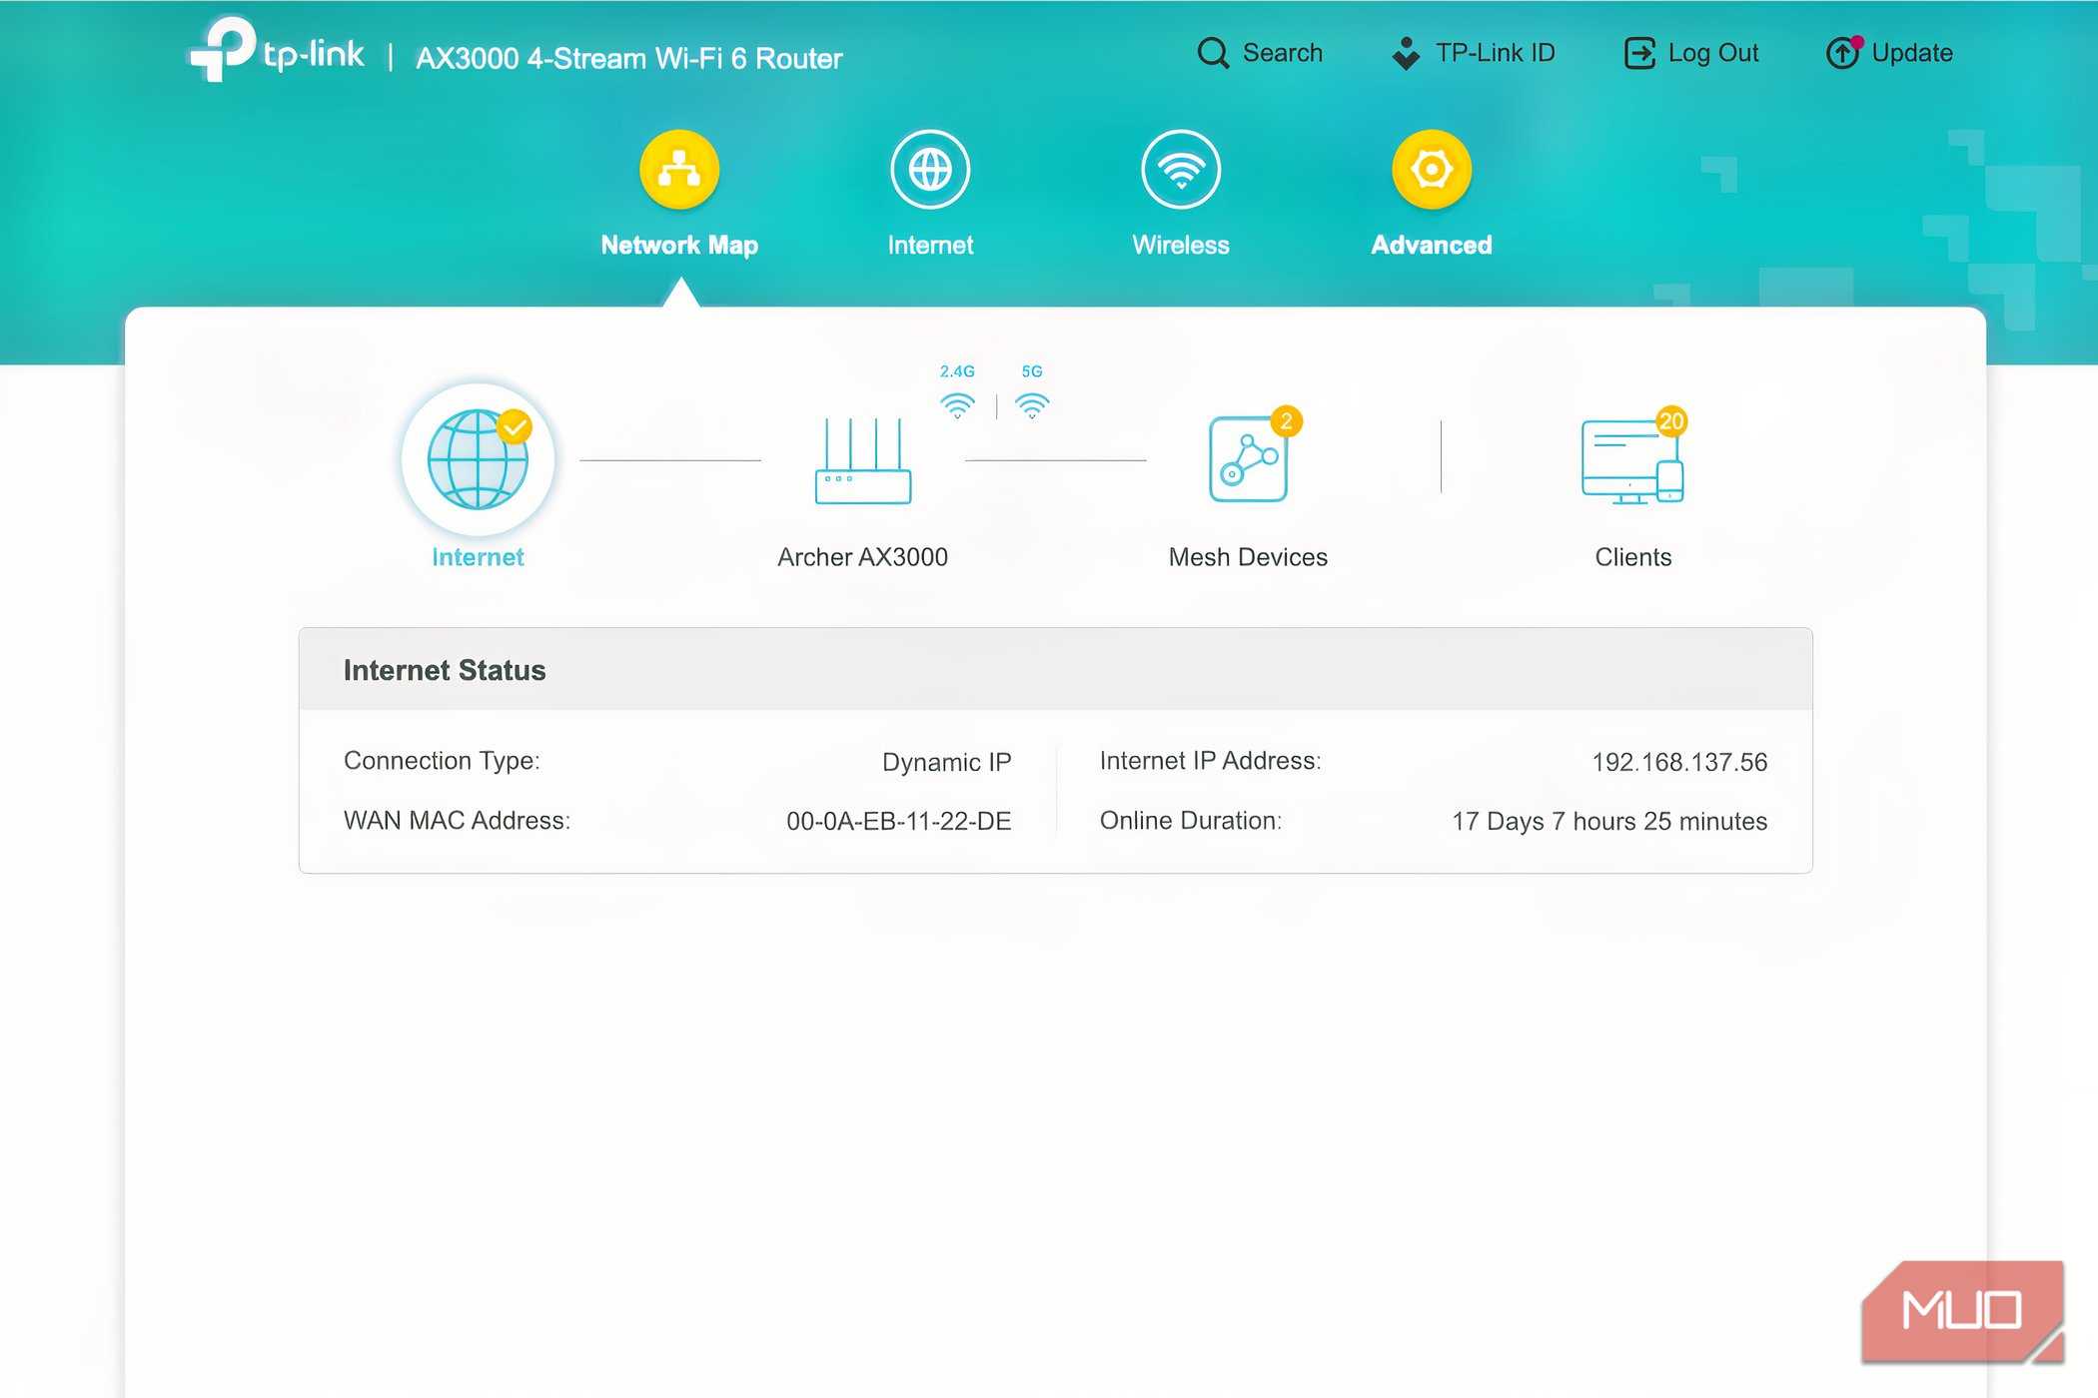
Task: Open the Advanced gear icon
Action: [x=1432, y=170]
